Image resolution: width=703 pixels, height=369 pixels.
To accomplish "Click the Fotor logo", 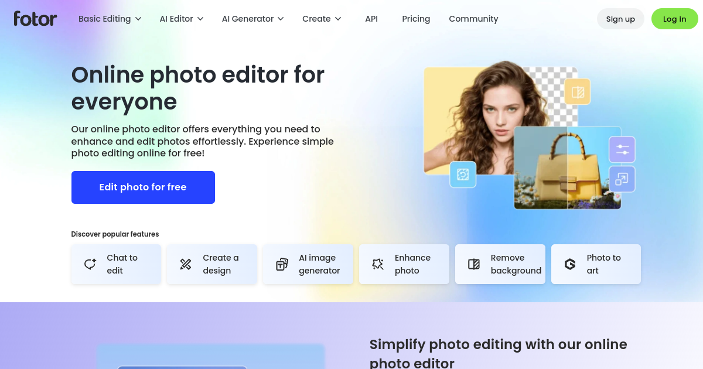I will pos(35,19).
